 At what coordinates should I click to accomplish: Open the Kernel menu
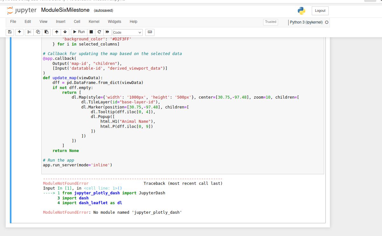[94, 22]
